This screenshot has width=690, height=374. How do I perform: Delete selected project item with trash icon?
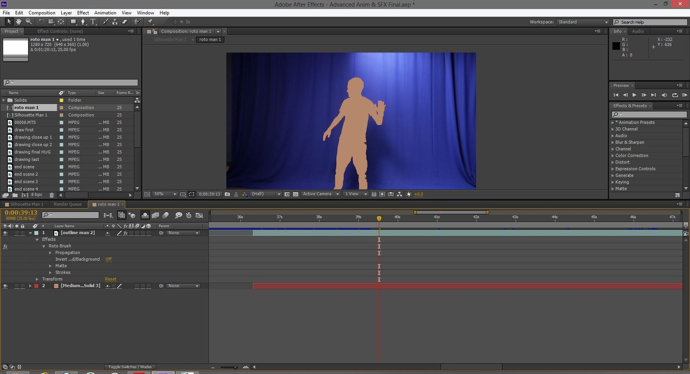click(52, 195)
